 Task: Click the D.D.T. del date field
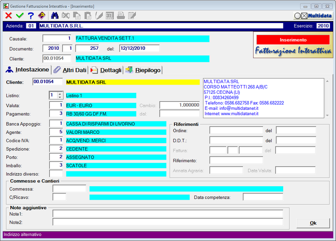click(296, 141)
